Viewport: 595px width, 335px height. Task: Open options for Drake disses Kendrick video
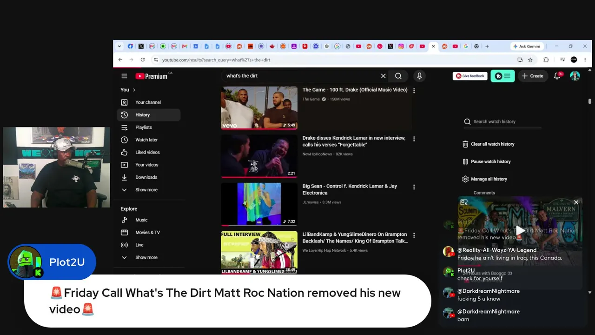point(414,139)
